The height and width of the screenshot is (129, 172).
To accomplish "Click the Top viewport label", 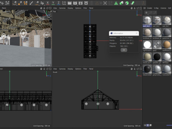I will coord(54,11).
